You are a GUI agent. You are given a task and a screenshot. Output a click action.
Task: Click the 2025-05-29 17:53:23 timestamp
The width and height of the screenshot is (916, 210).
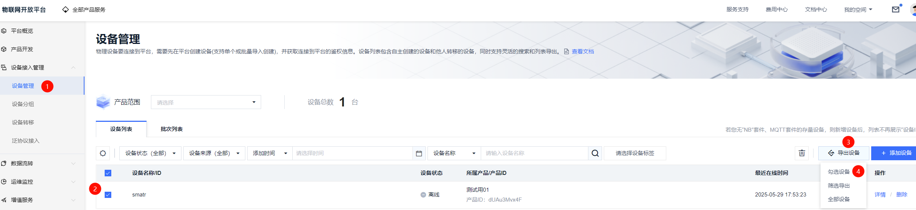(x=780, y=195)
